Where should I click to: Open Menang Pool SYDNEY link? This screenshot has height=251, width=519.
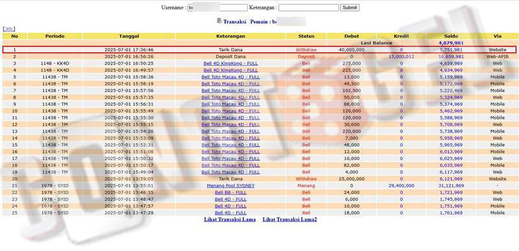click(x=231, y=186)
